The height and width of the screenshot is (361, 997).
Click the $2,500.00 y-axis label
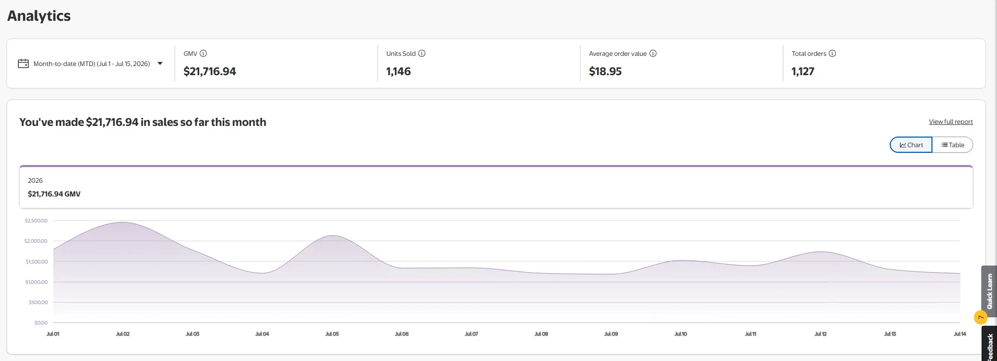point(36,221)
